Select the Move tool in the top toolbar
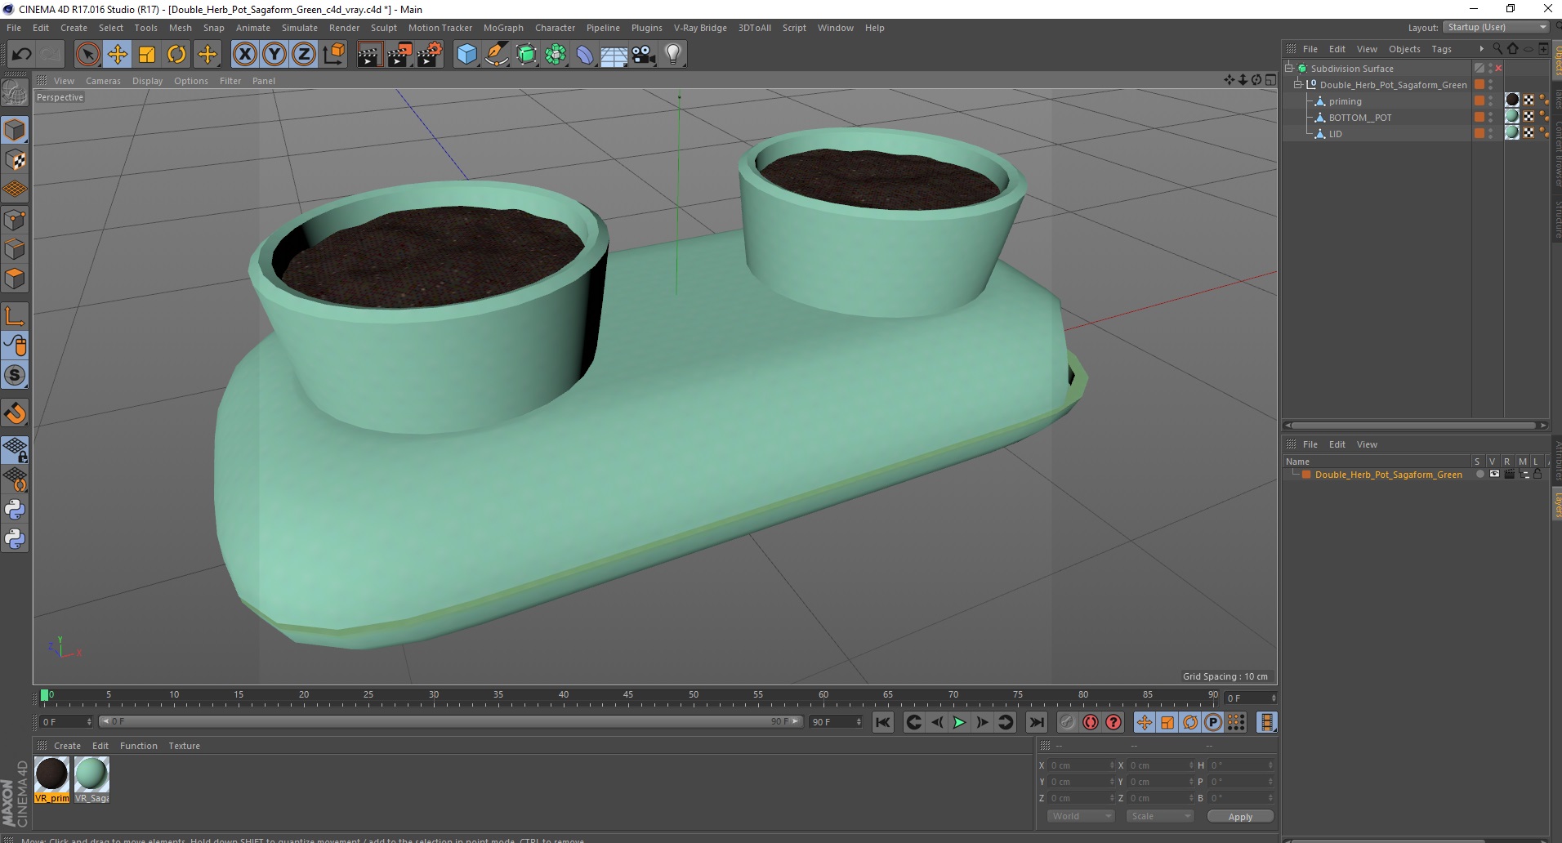1562x843 pixels. (118, 55)
